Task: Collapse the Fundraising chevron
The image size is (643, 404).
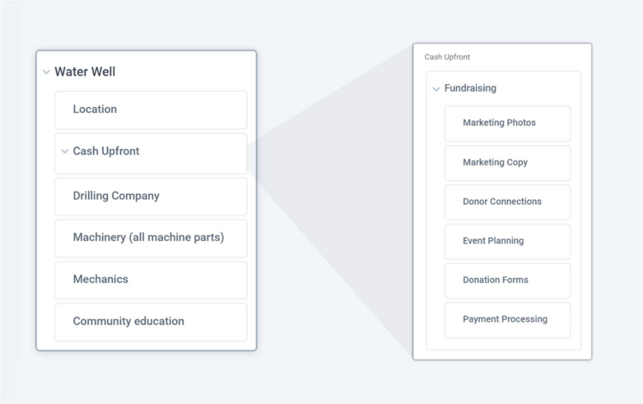Action: tap(436, 89)
